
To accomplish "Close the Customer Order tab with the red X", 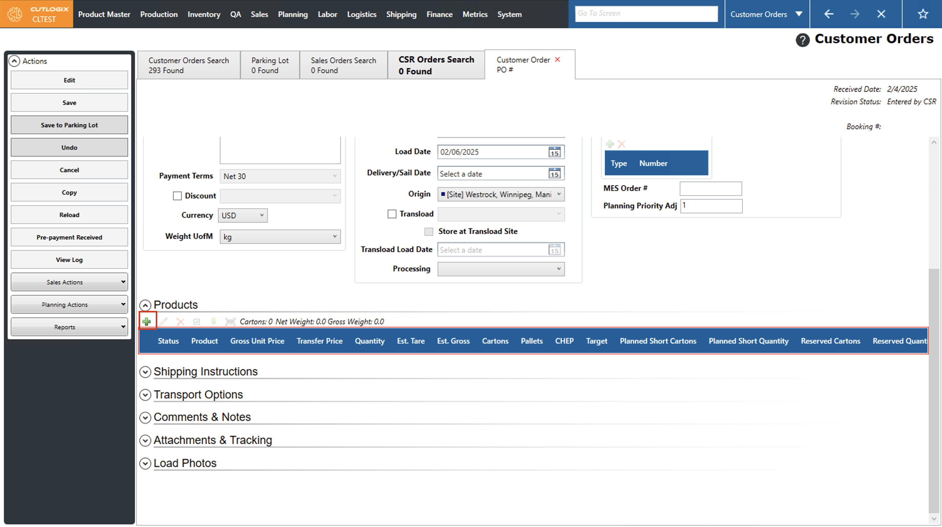I will 557,60.
